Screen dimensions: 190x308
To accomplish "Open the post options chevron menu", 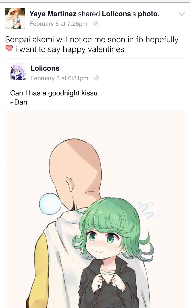I will pyautogui.click(x=182, y=14).
